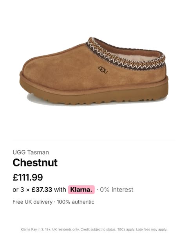Click the Free UK delivery text
This screenshot has height=236, width=188.
pos(33,202)
